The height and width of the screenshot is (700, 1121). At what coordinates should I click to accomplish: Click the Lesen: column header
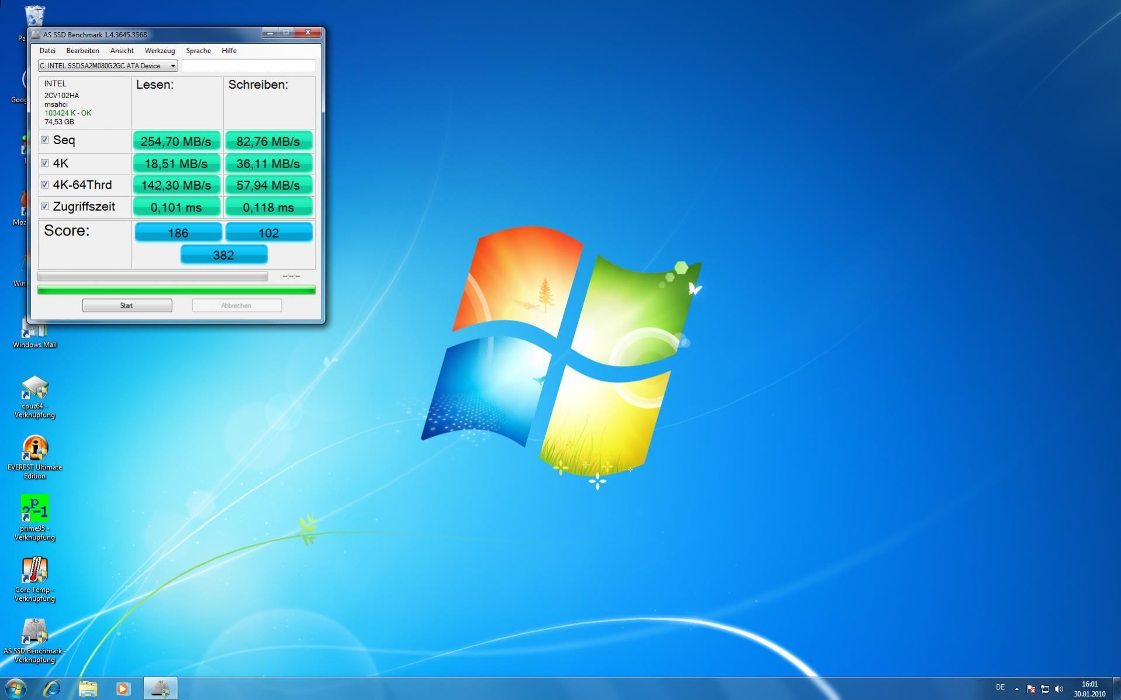[x=155, y=85]
